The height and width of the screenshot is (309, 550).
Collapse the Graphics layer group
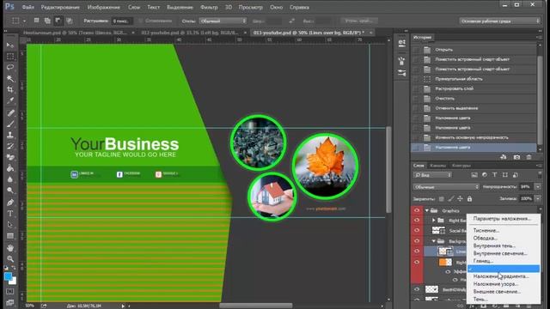(427, 210)
